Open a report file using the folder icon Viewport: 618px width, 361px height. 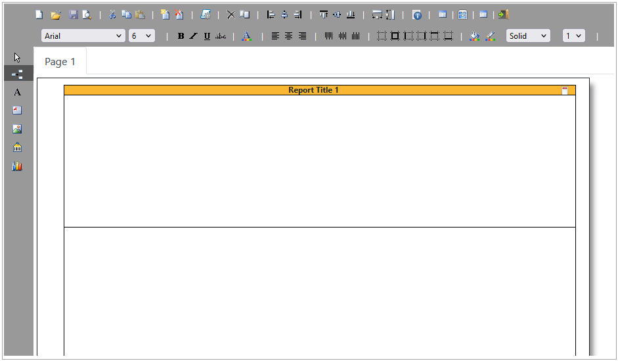pyautogui.click(x=56, y=15)
